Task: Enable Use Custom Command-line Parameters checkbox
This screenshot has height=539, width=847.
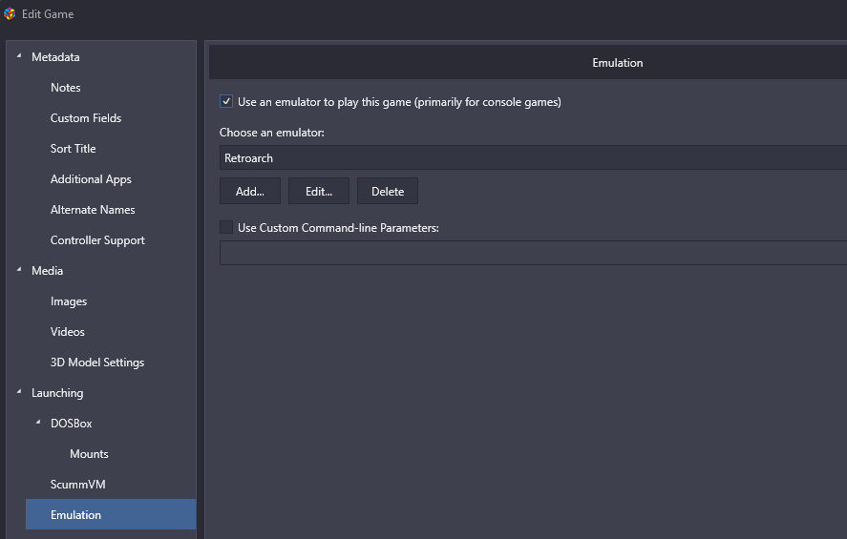Action: coord(226,227)
